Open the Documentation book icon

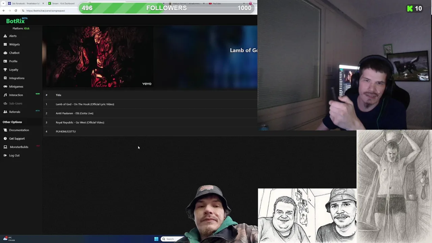coord(5,130)
